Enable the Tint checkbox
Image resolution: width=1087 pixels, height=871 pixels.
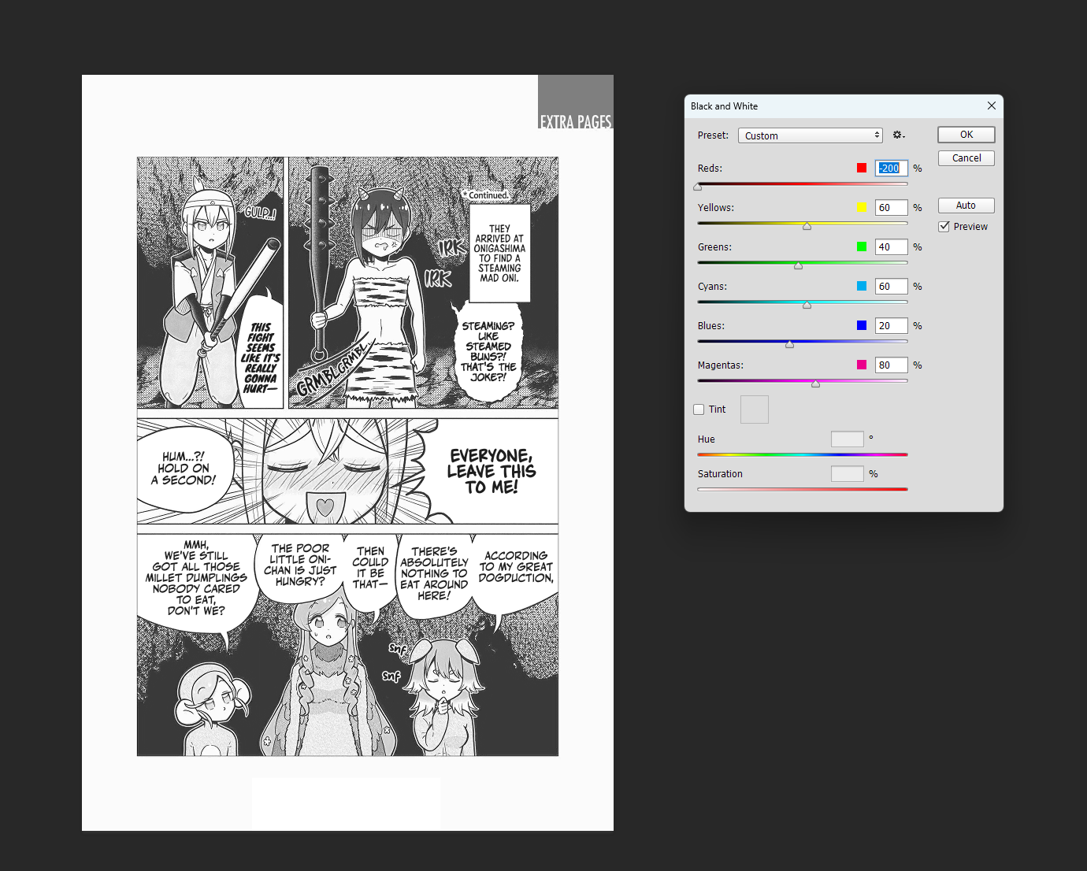(x=699, y=410)
